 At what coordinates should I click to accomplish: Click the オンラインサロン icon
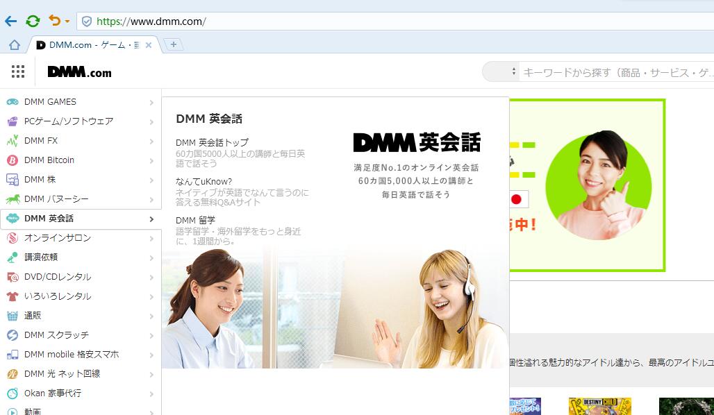click(13, 238)
